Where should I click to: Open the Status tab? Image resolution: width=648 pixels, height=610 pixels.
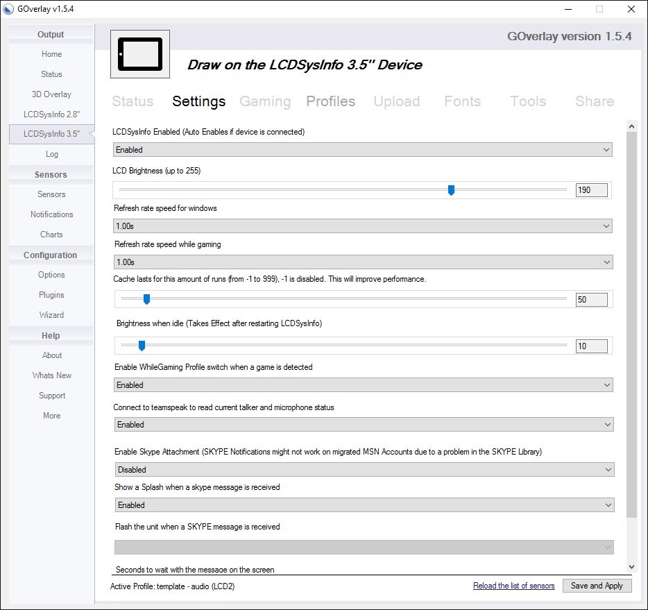133,101
